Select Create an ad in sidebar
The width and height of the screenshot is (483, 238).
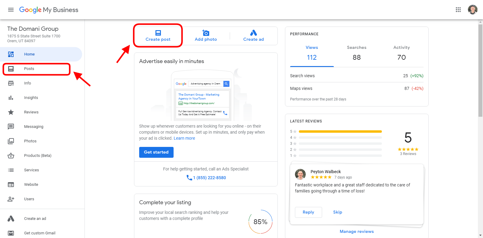coord(41,219)
